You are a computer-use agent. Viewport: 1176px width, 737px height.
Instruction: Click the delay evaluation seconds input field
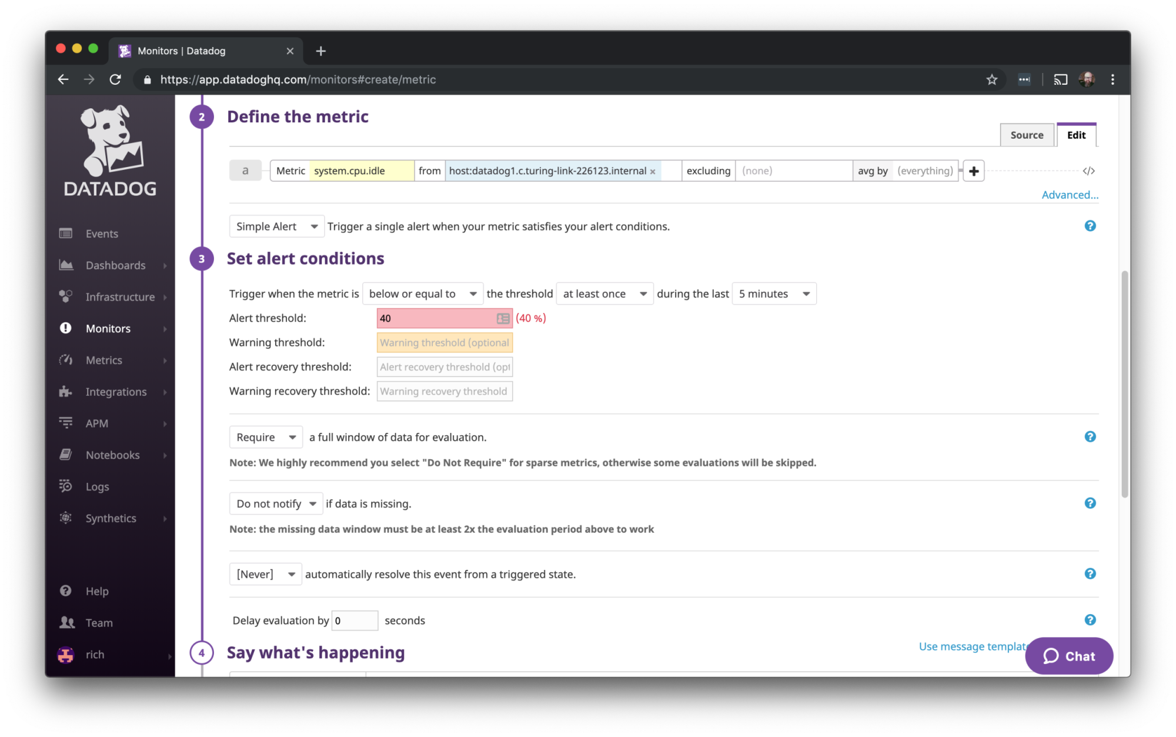click(x=354, y=620)
